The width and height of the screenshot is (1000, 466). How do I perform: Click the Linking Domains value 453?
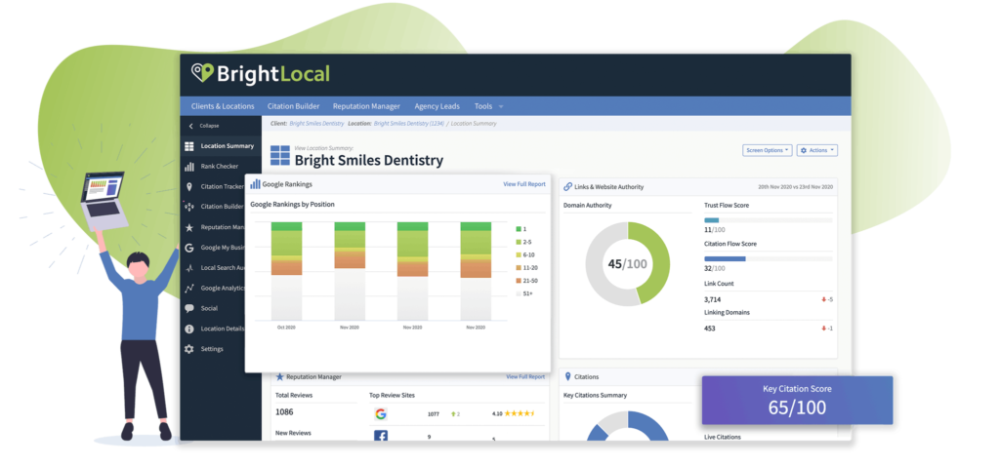click(709, 329)
